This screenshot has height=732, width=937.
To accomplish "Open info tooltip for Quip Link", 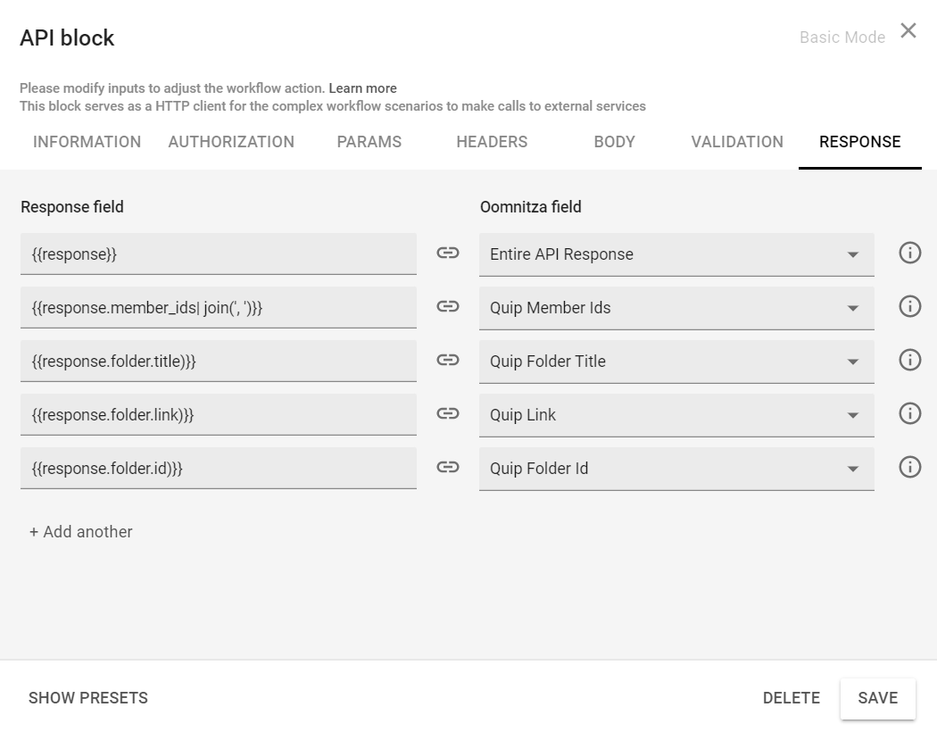I will pyautogui.click(x=909, y=413).
